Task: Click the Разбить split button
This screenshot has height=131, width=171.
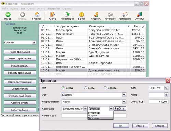Action: pyautogui.click(x=120, y=108)
